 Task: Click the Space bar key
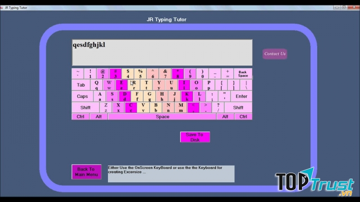162,117
